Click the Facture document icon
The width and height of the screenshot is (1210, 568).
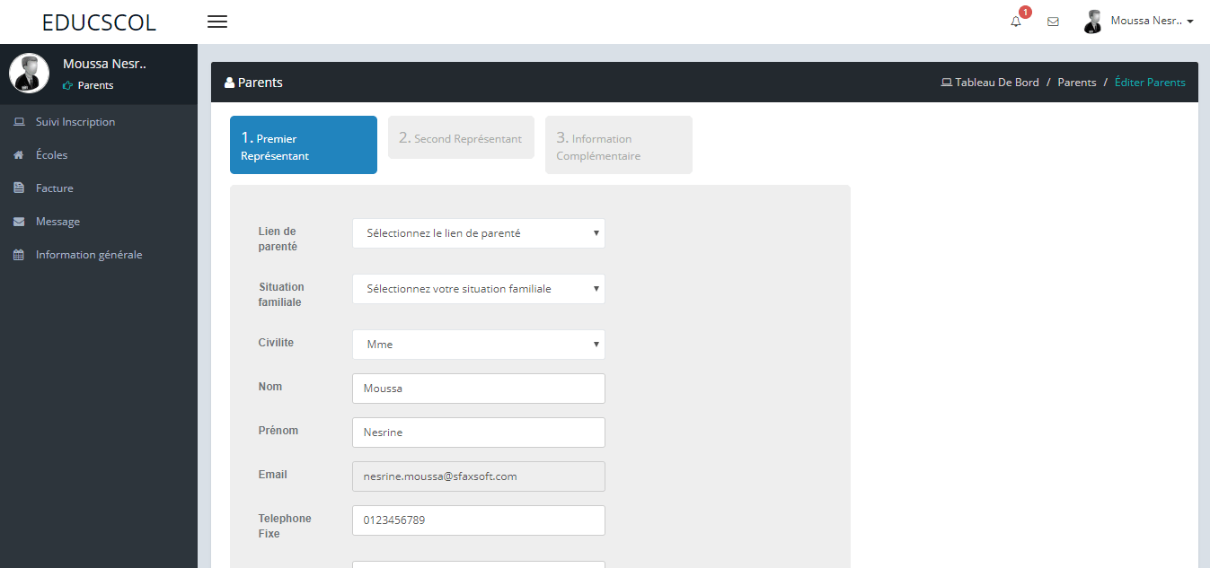(x=19, y=188)
